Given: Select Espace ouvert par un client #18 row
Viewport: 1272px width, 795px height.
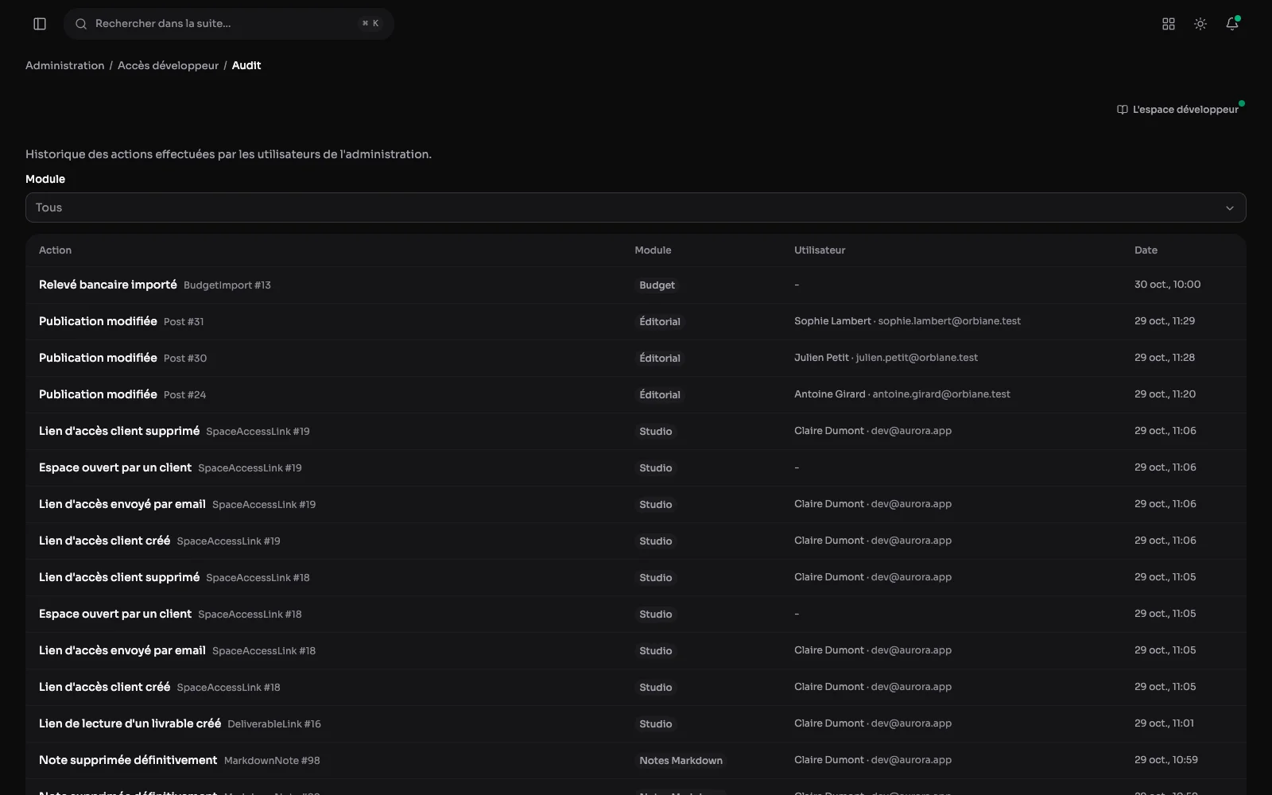Looking at the screenshot, I should coord(636,614).
